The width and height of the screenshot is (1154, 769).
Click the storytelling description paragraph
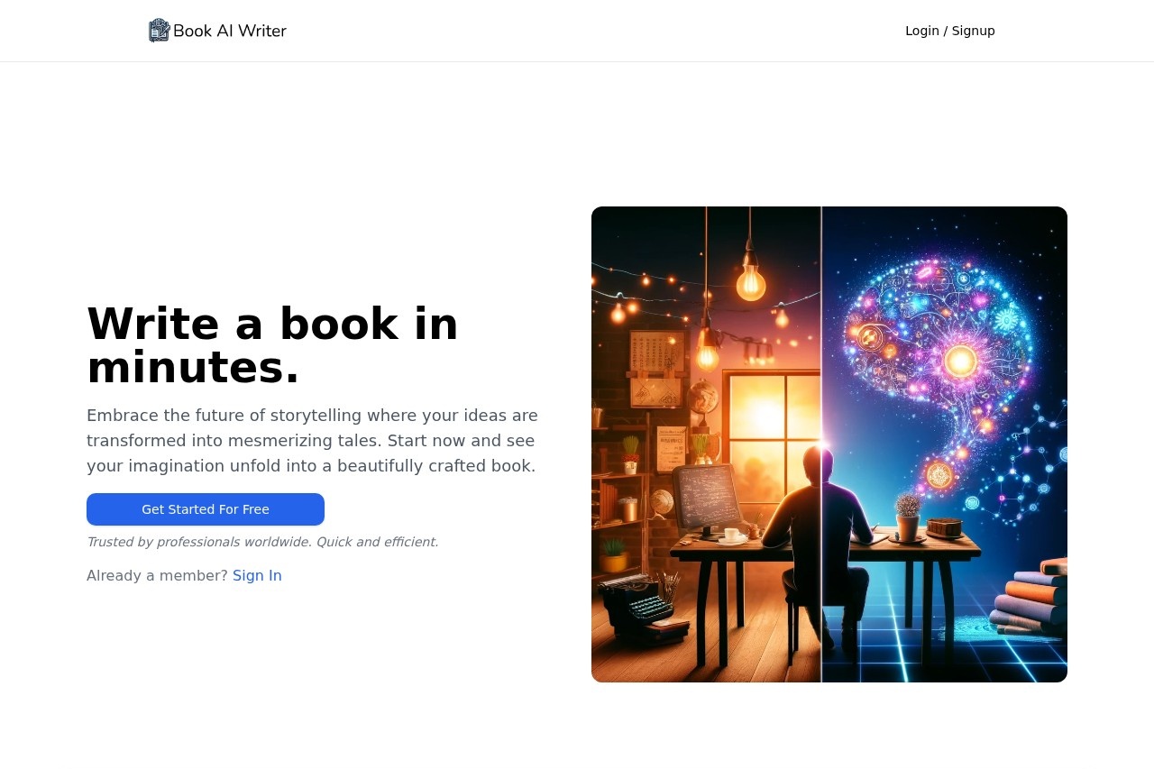click(312, 440)
